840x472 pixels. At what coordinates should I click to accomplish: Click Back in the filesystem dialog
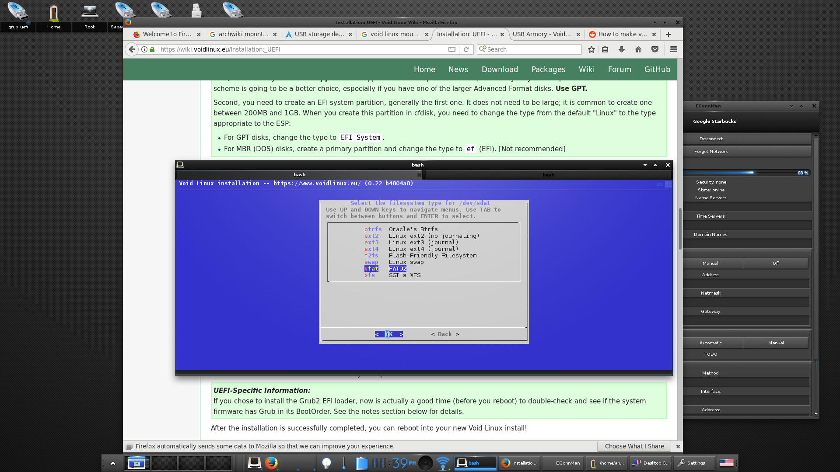coord(445,334)
